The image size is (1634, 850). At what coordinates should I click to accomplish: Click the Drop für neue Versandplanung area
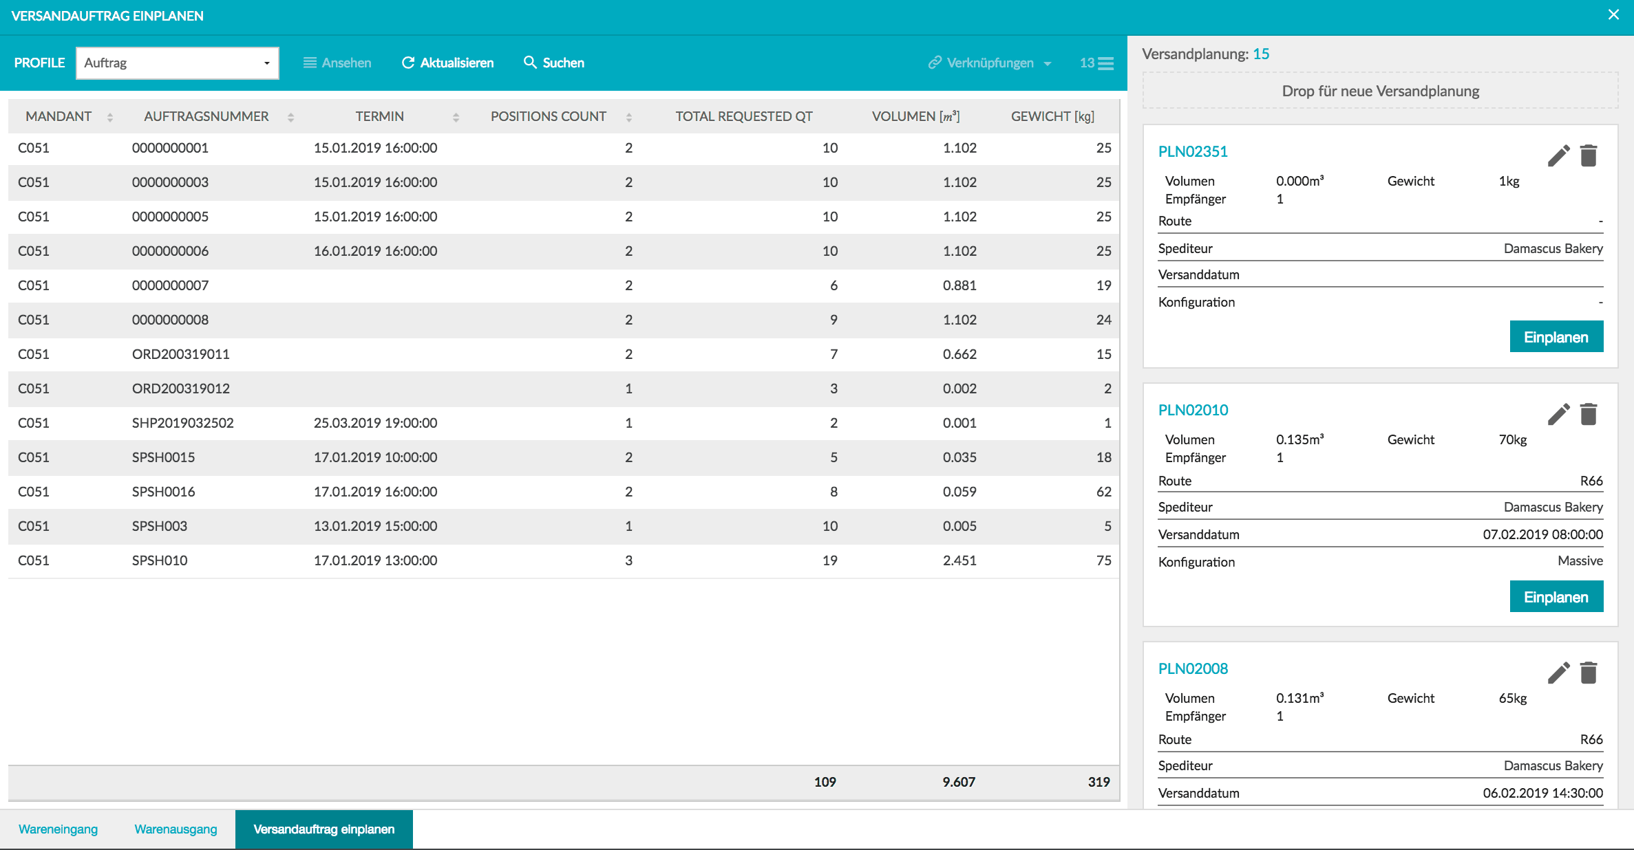coord(1380,91)
